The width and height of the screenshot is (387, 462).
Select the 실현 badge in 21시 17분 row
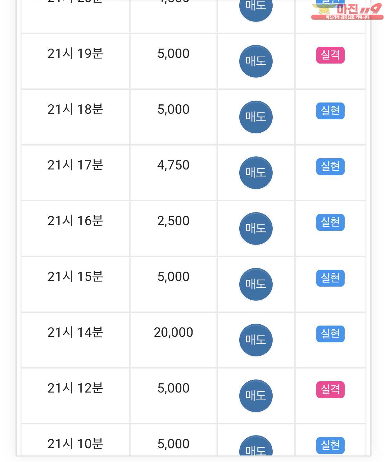(330, 167)
